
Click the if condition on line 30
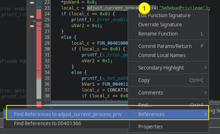point(98,49)
